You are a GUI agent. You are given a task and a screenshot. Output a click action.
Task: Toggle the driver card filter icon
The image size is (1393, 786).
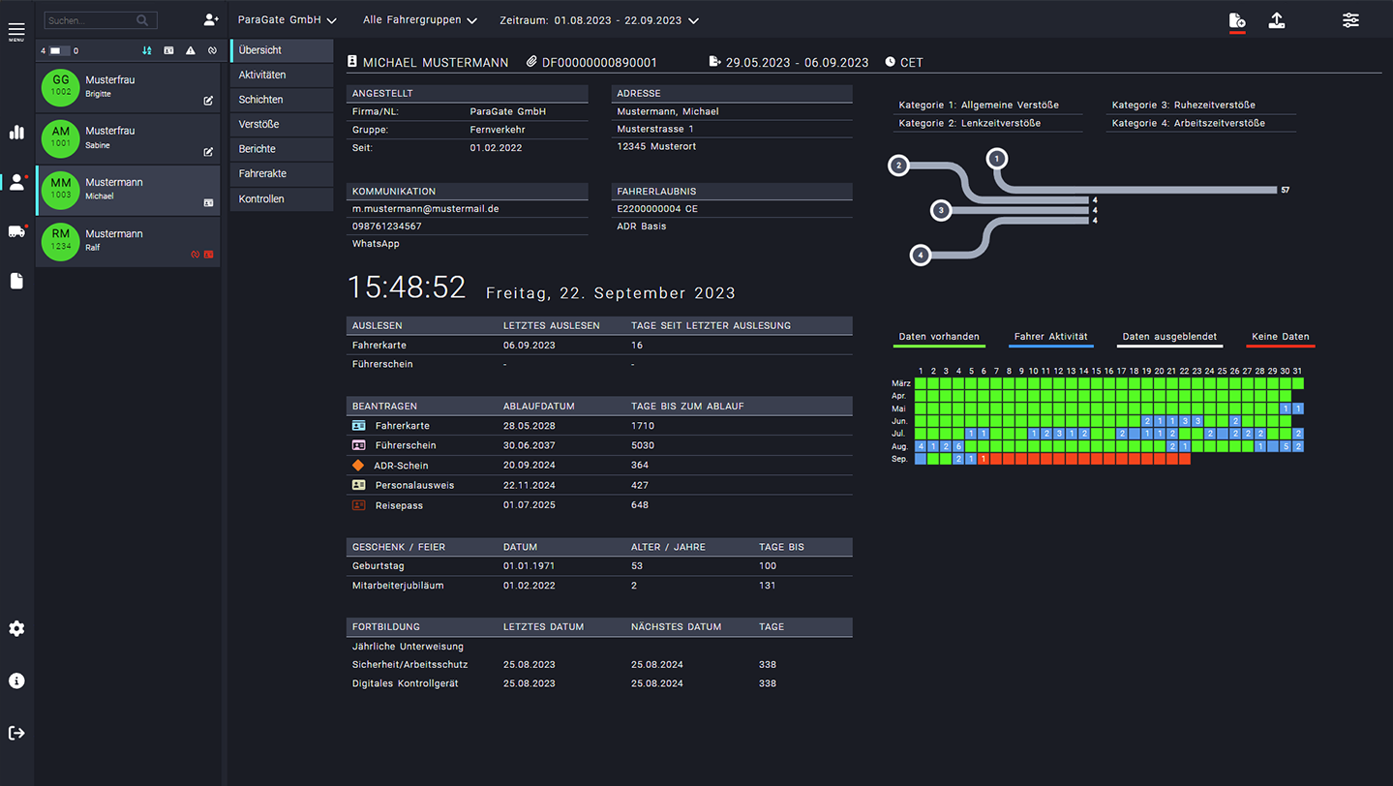pyautogui.click(x=168, y=51)
